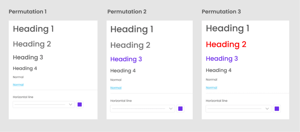Select Heading 4 in Permutation 1
Image resolution: width=300 pixels, height=132 pixels.
click(x=25, y=68)
